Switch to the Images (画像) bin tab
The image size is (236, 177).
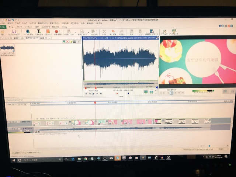(x=44, y=38)
